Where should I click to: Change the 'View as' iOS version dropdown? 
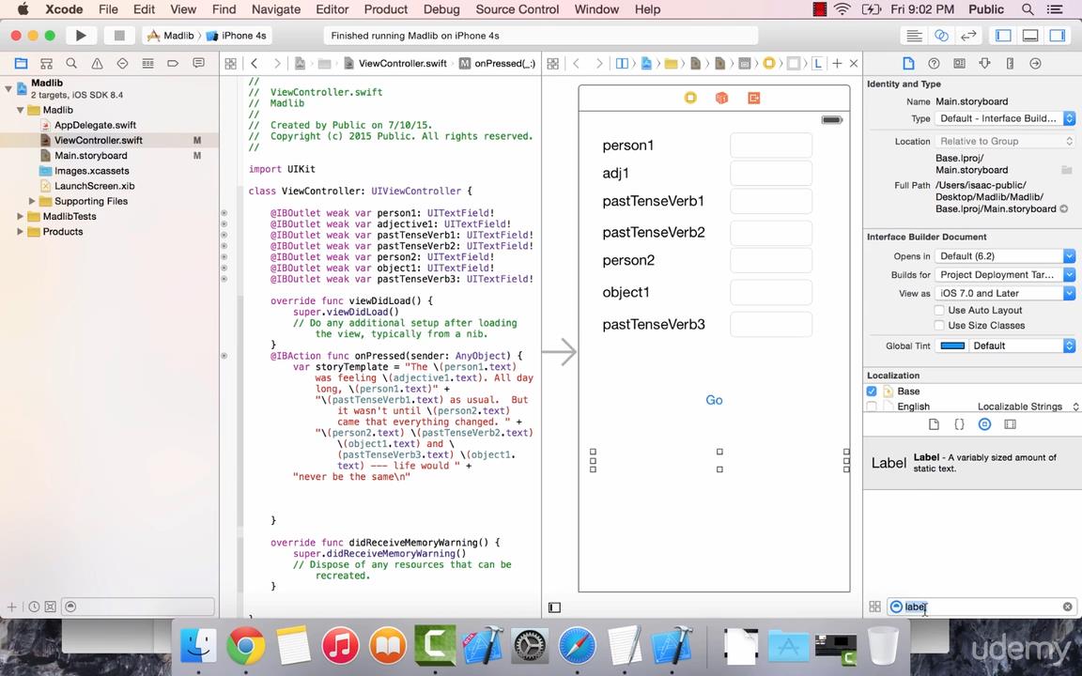(1005, 293)
